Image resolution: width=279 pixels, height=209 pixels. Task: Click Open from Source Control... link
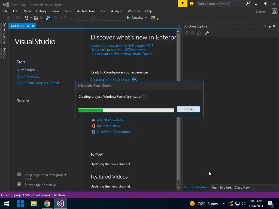click(39, 83)
